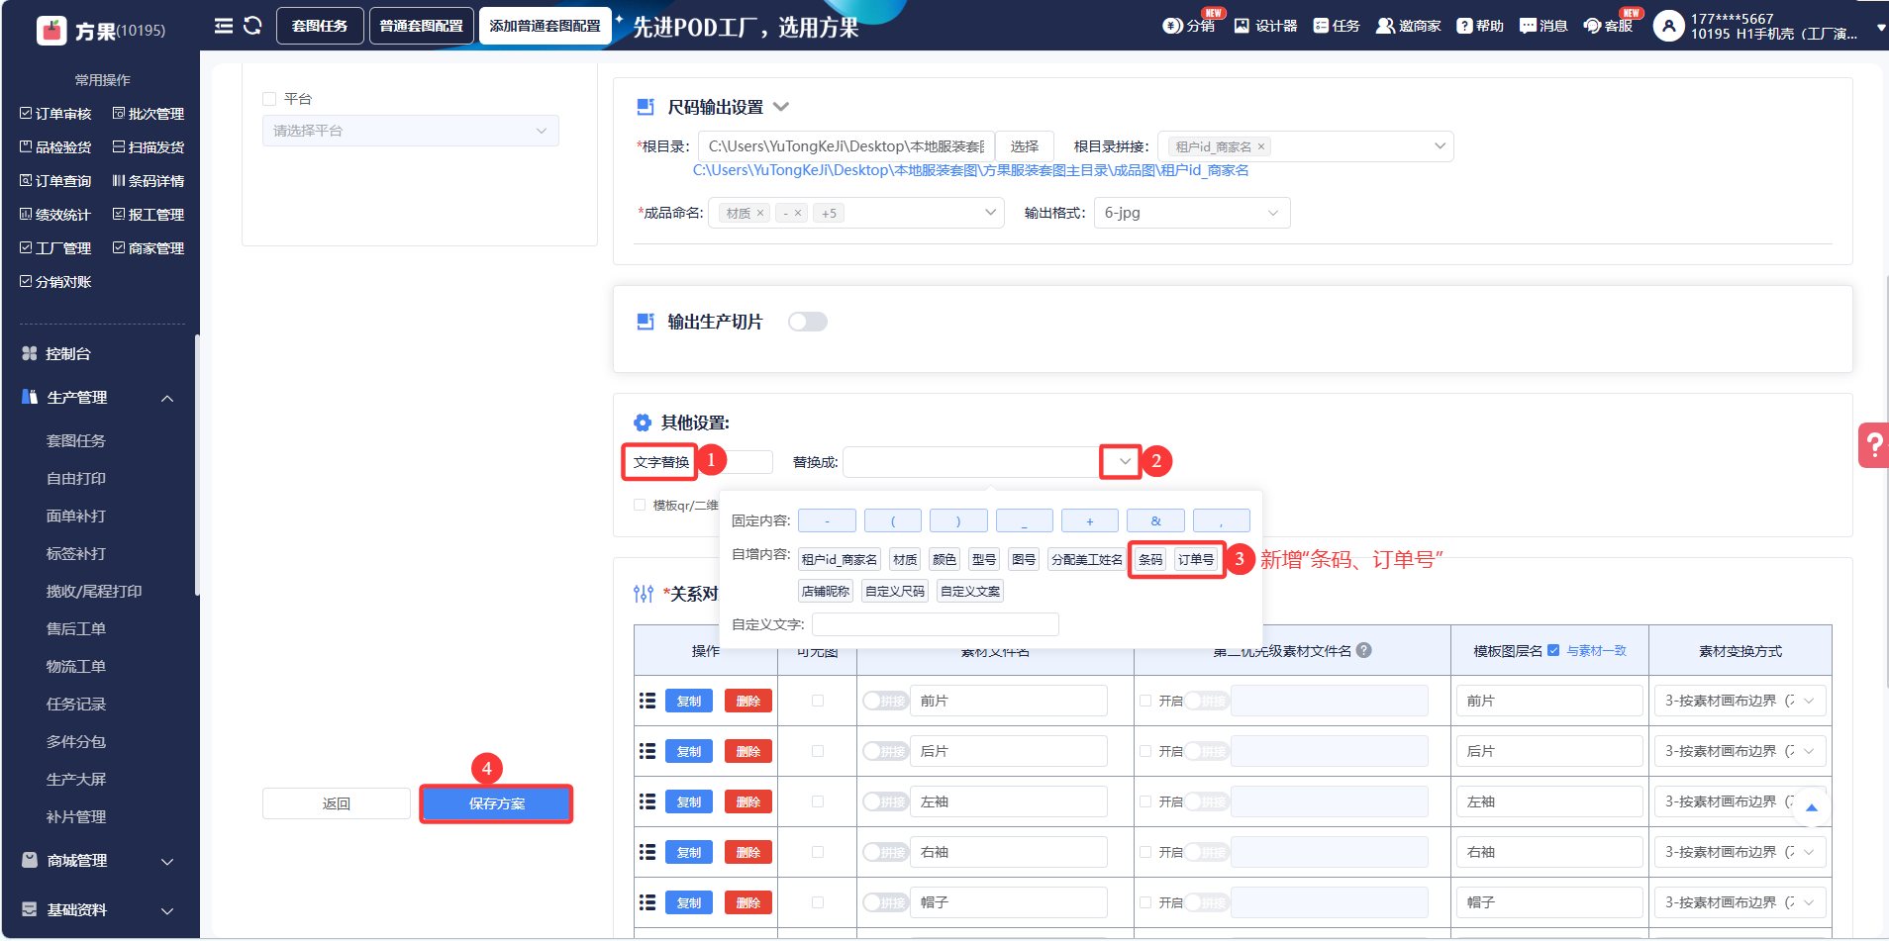Open 面单补打 in the sidebar
The width and height of the screenshot is (1889, 941).
click(76, 516)
